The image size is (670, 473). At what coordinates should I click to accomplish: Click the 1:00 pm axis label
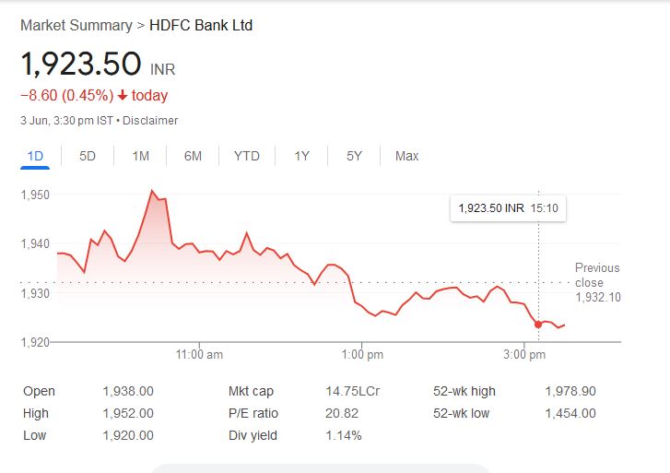point(362,355)
